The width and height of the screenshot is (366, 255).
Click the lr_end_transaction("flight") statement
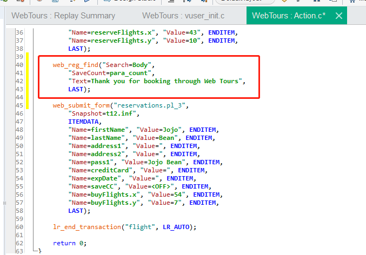click(x=125, y=227)
